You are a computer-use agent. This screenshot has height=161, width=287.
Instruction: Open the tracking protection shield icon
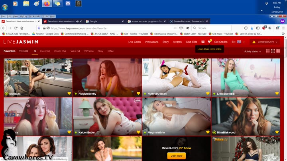pyautogui.click(x=39, y=28)
